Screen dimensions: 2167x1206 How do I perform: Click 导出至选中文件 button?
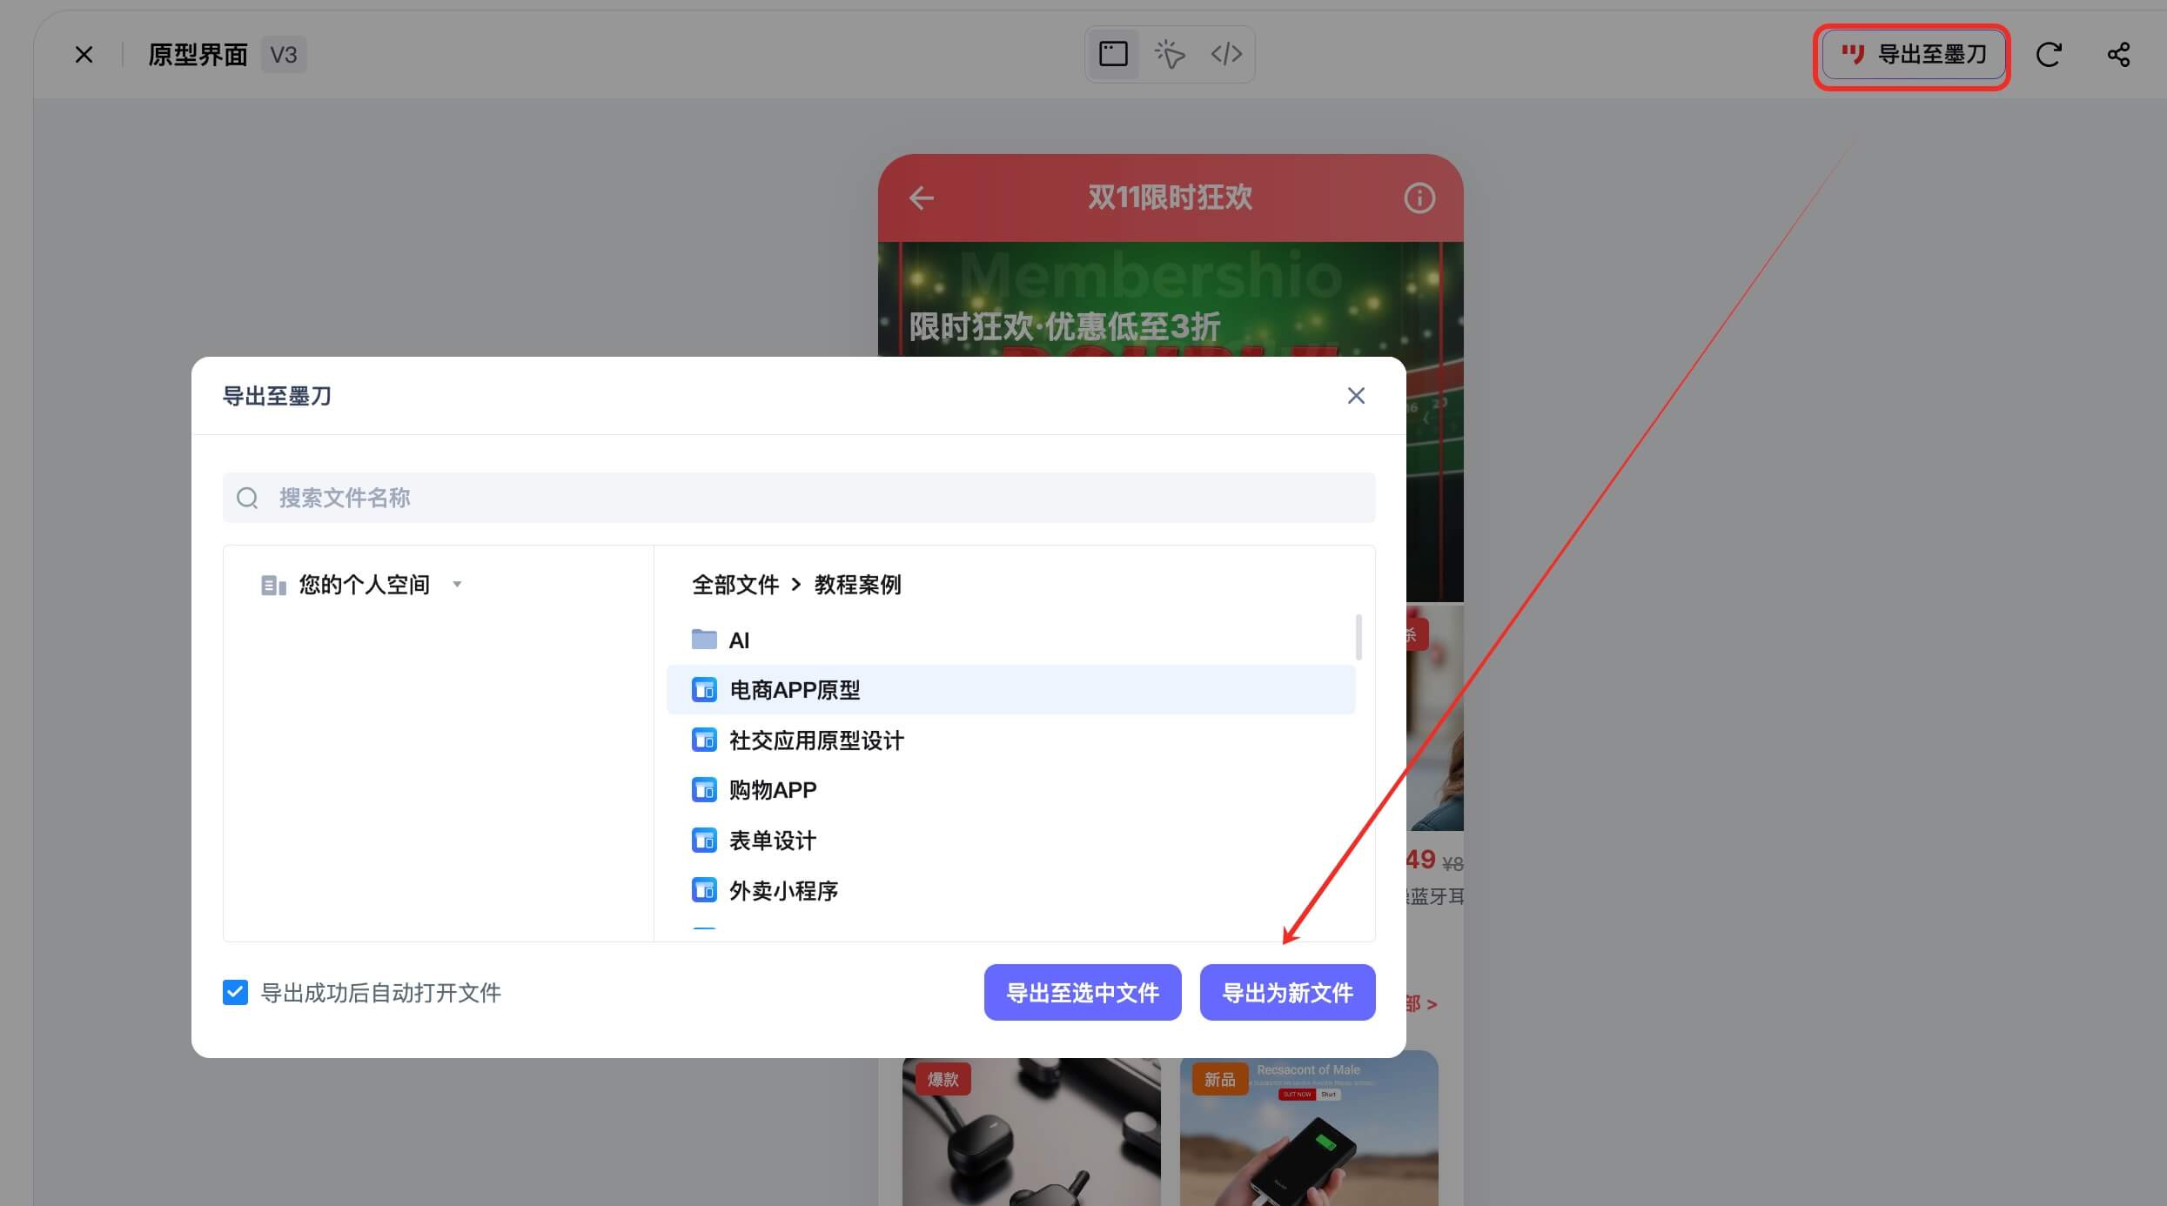point(1083,993)
